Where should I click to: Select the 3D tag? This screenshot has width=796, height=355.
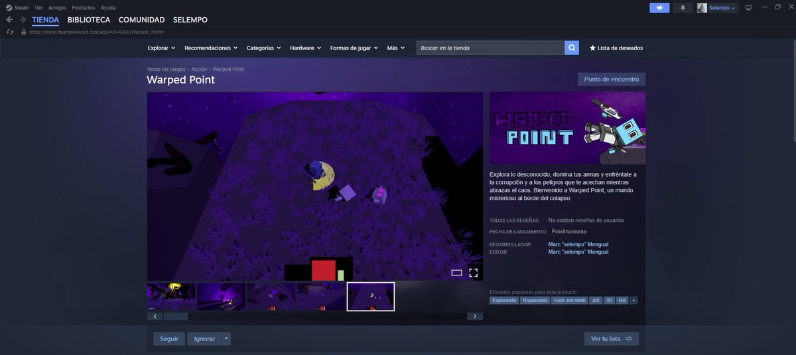[610, 300]
